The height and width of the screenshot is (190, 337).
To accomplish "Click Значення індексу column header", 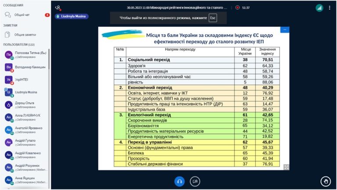I will [x=268, y=52].
